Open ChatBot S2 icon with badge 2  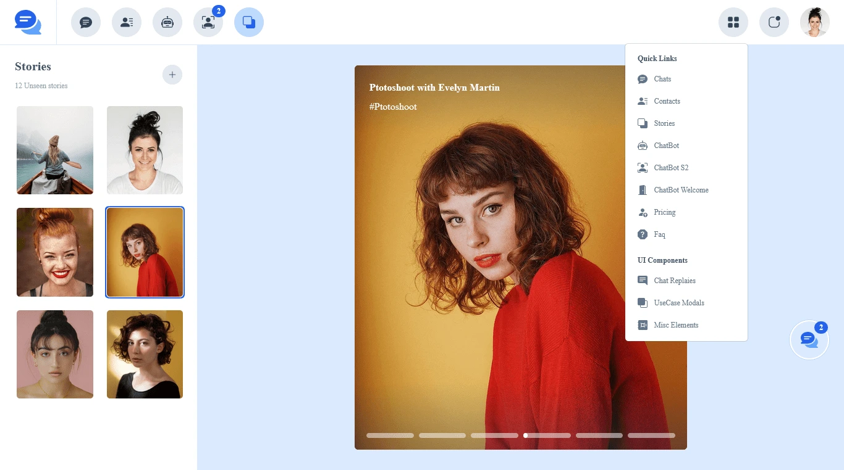[208, 22]
